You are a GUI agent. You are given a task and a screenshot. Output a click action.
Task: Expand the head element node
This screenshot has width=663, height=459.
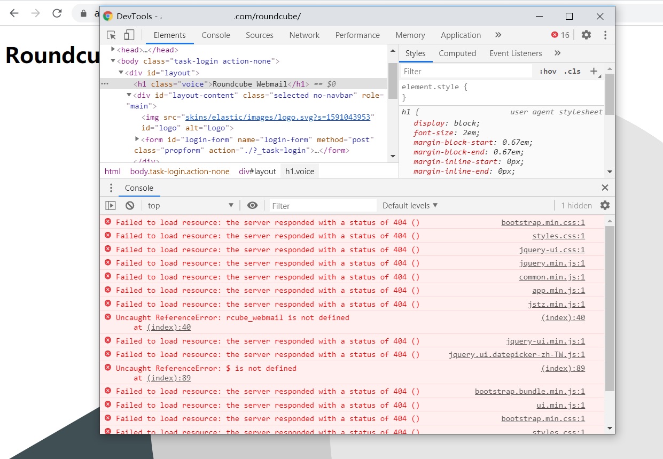[x=113, y=50]
